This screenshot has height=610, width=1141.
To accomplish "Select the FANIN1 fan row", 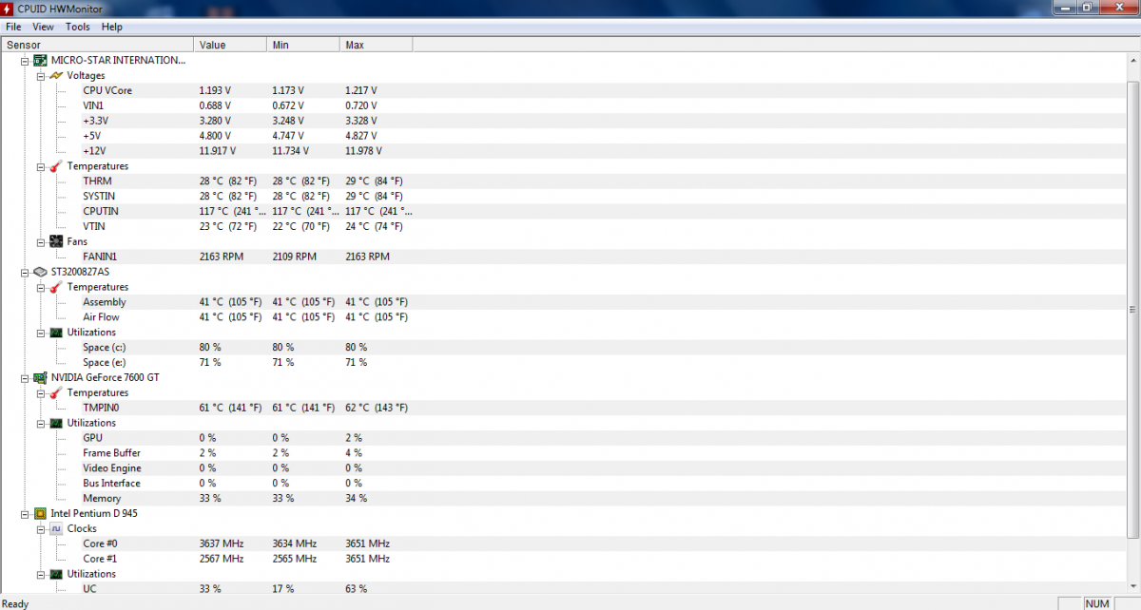I will (x=563, y=257).
